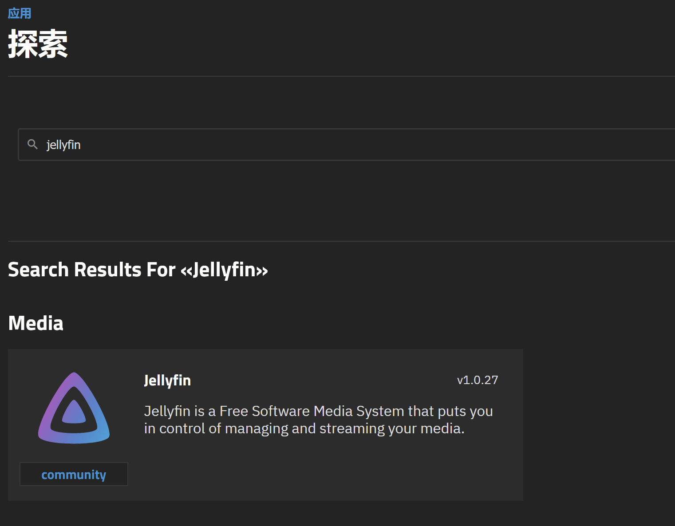675x526 pixels.
Task: Click the Search Results For «Jellyfin» heading
Action: [138, 270]
